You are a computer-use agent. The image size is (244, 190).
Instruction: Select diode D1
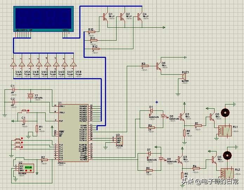(x=151, y=111)
